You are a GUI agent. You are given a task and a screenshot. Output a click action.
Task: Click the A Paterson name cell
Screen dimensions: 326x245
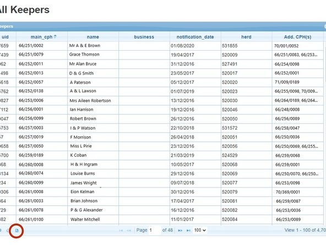(93, 82)
